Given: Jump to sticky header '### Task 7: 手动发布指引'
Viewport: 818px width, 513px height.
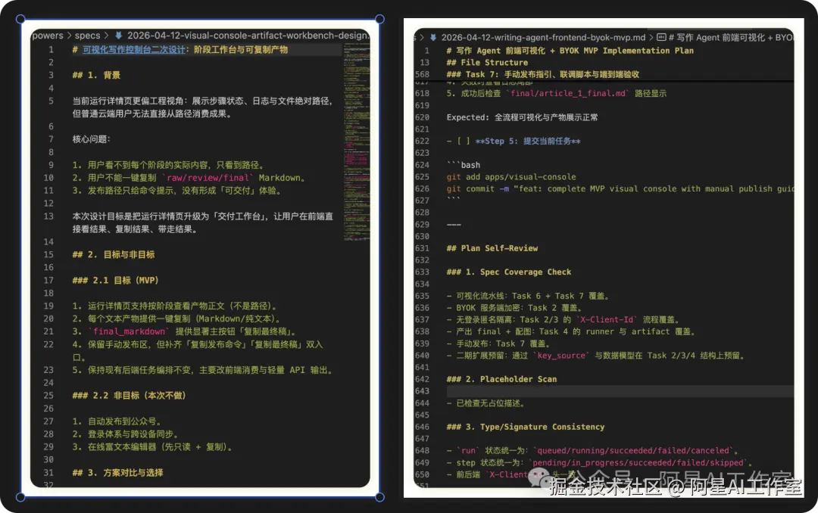Looking at the screenshot, I should 542,75.
